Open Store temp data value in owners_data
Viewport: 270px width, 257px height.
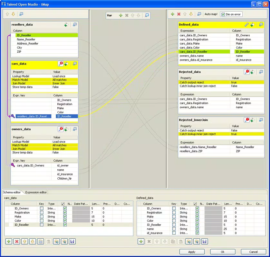[64, 153]
